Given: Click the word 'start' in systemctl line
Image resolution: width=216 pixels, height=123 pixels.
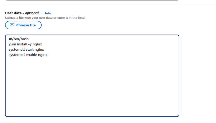Looking at the screenshot, I should point(30,50).
